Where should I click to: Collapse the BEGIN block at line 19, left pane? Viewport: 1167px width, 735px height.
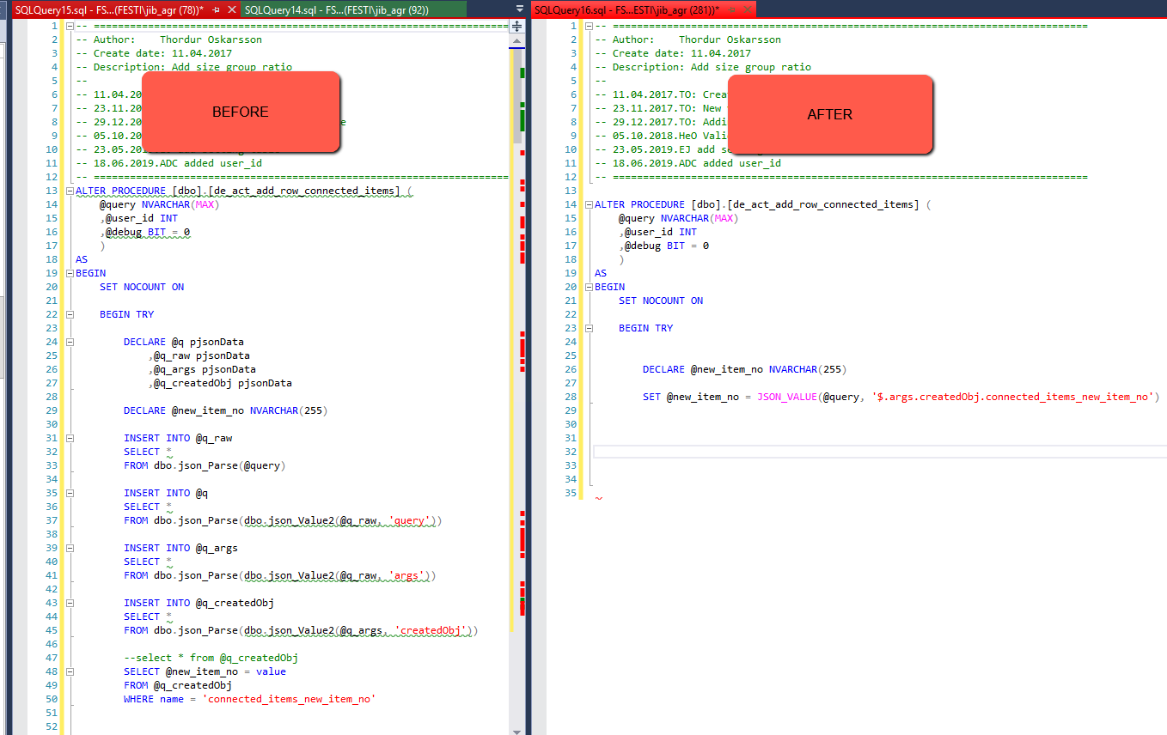pyautogui.click(x=70, y=273)
